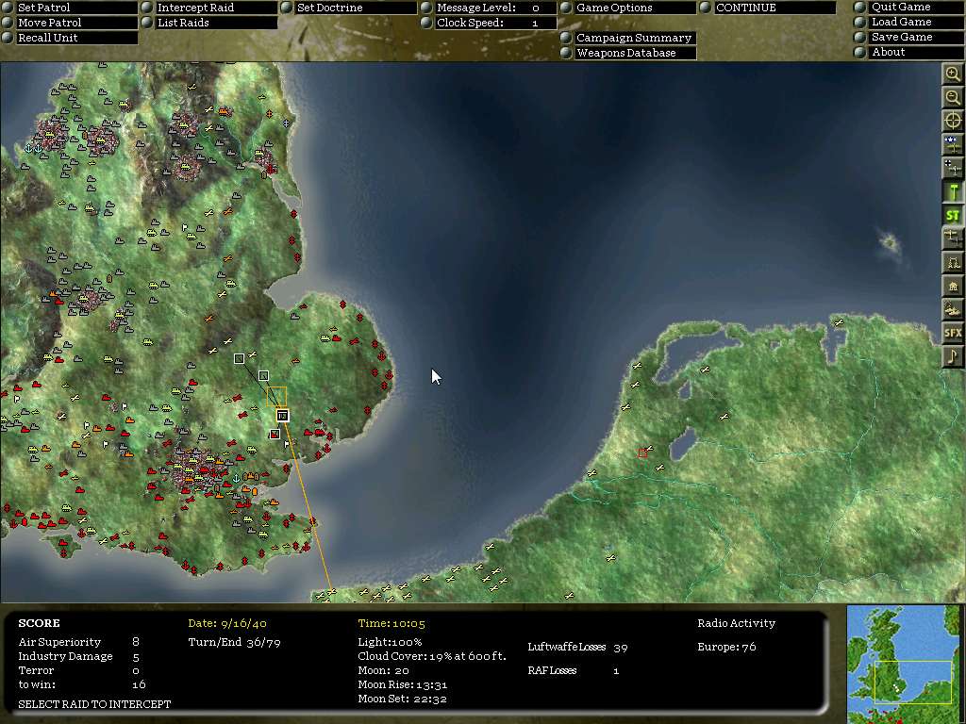Viewport: 966px width, 724px height.
Task: Click Air Superiority score 8
Action: [x=136, y=641]
